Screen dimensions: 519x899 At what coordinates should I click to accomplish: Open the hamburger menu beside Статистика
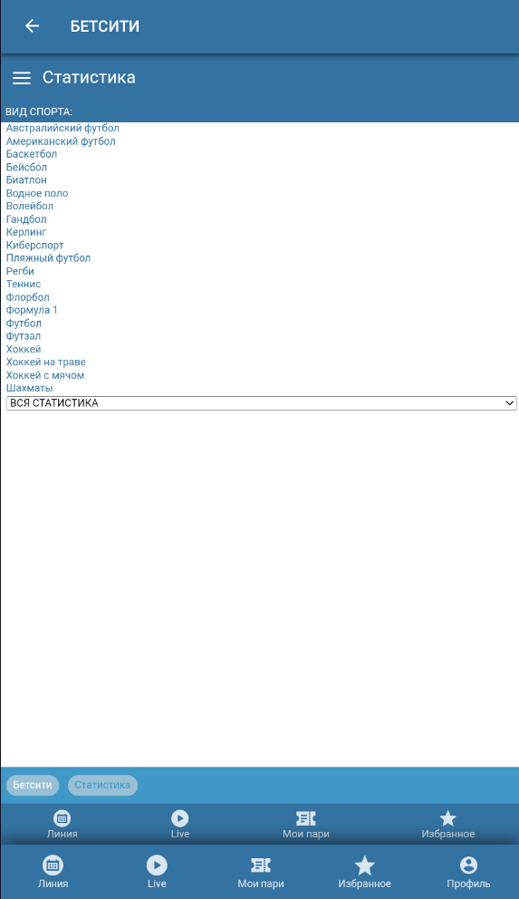21,78
